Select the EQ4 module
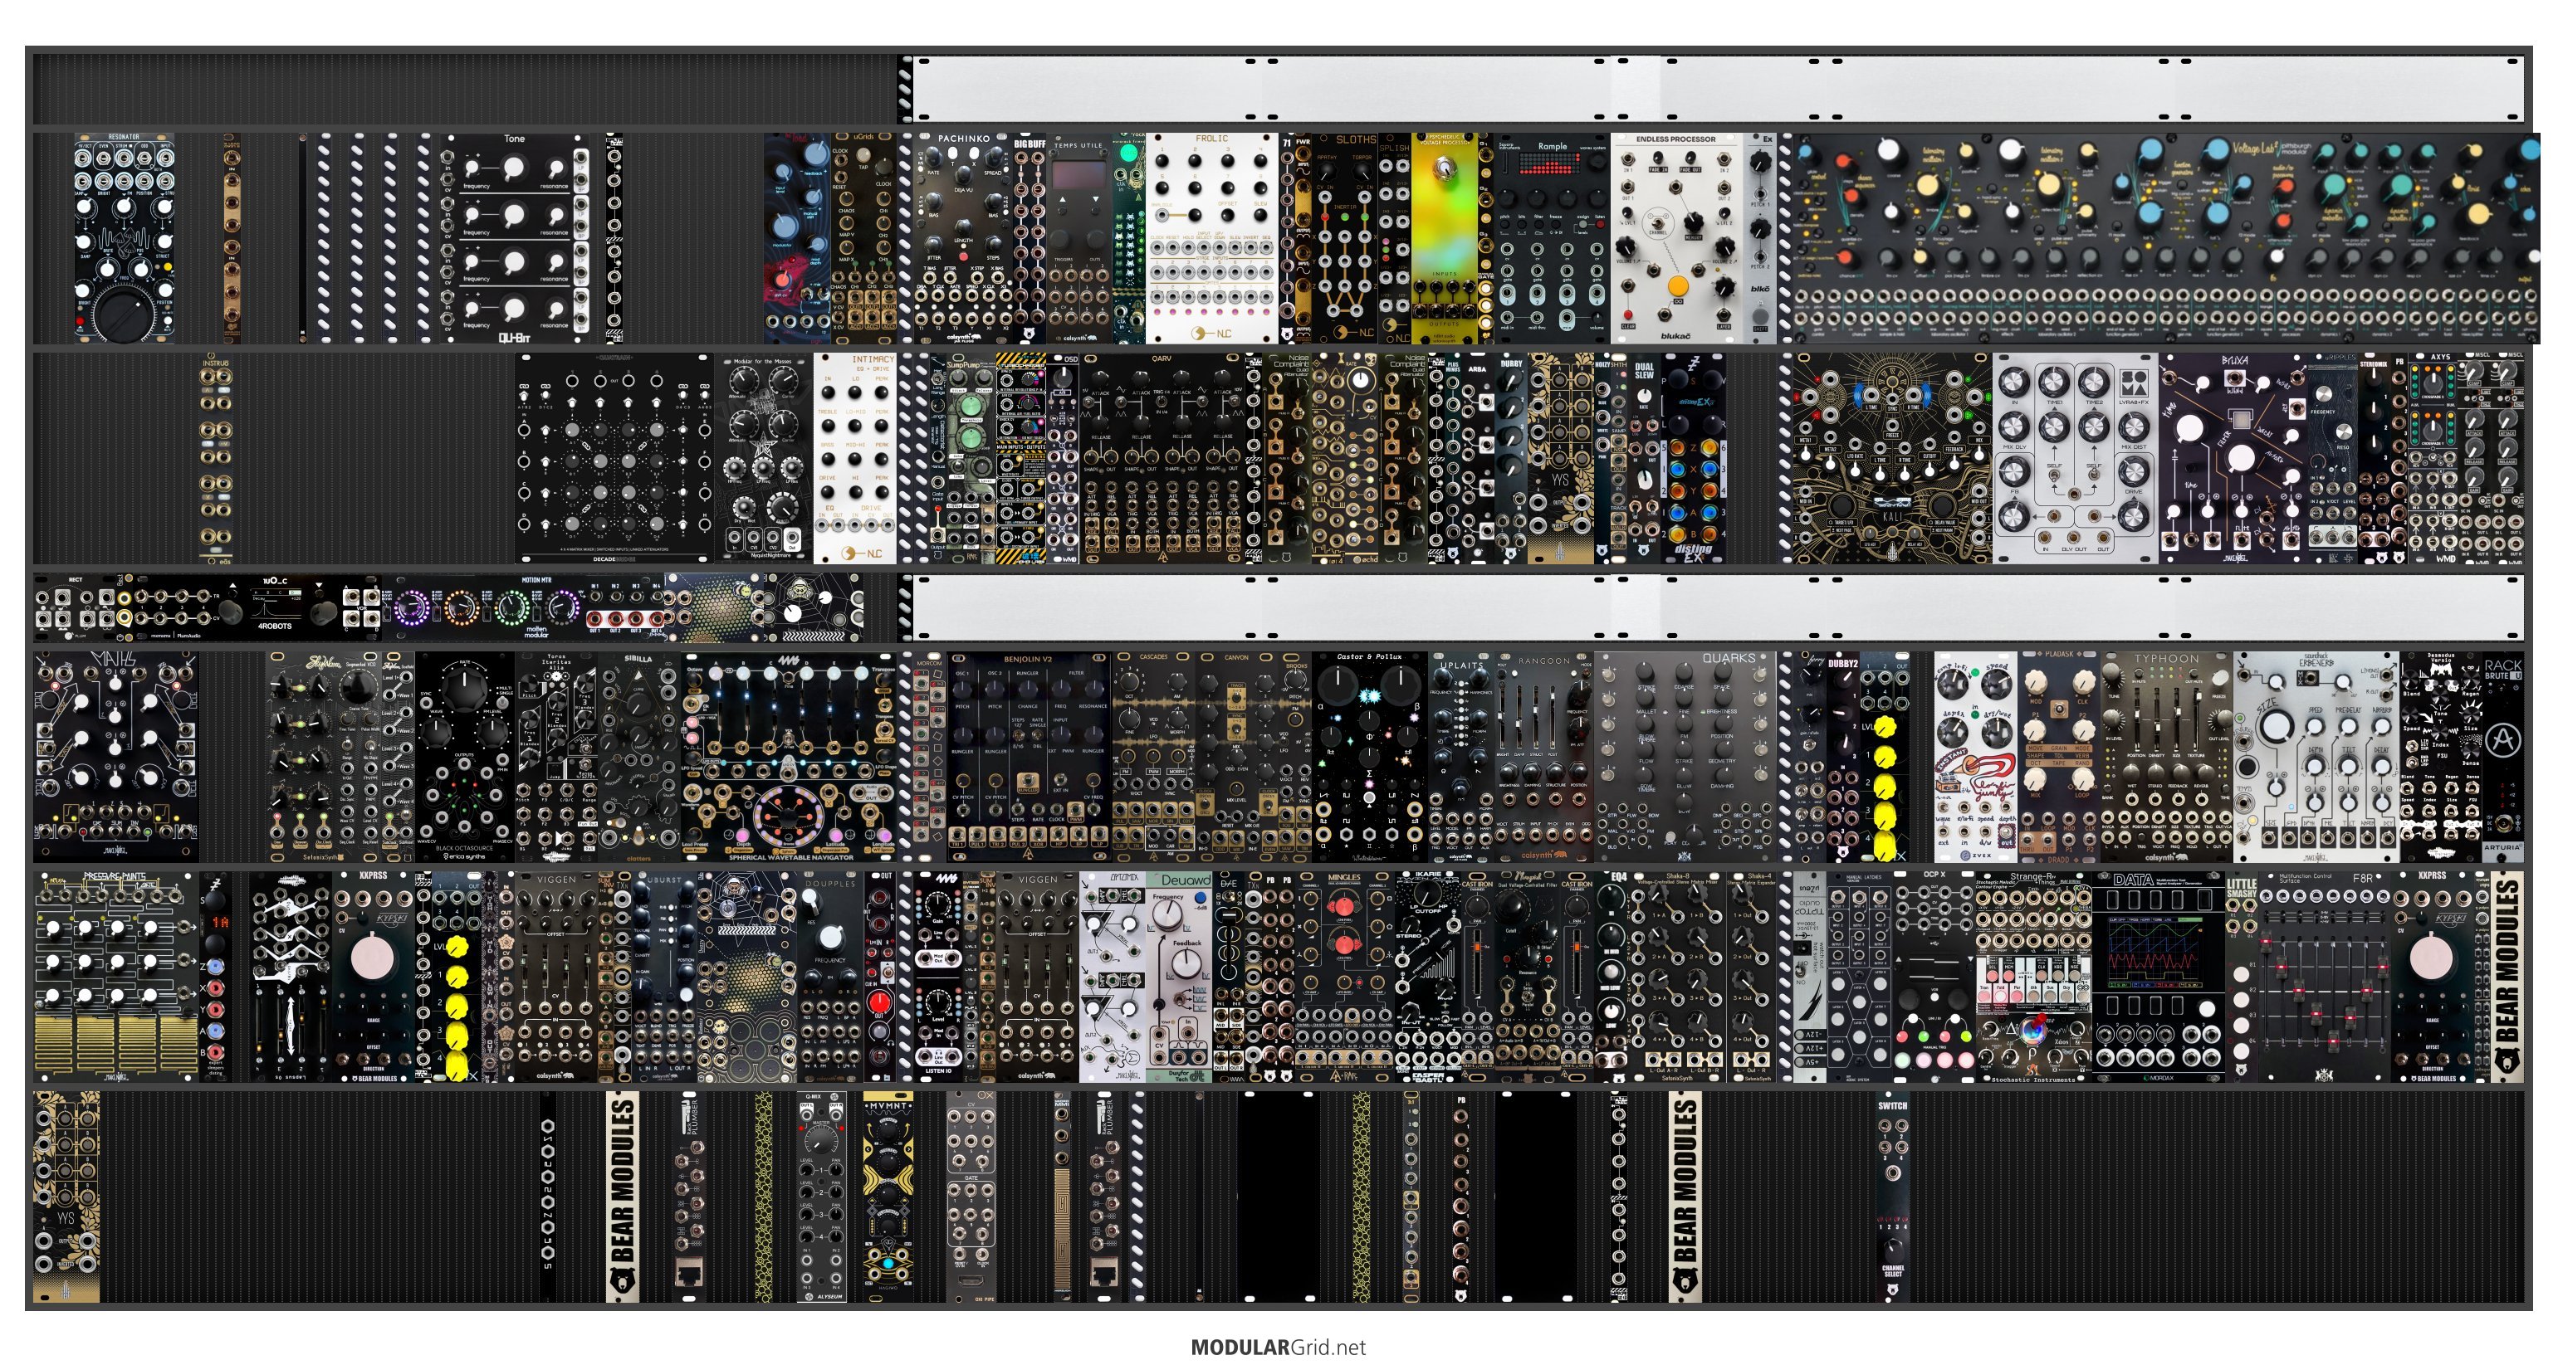 (x=1611, y=977)
